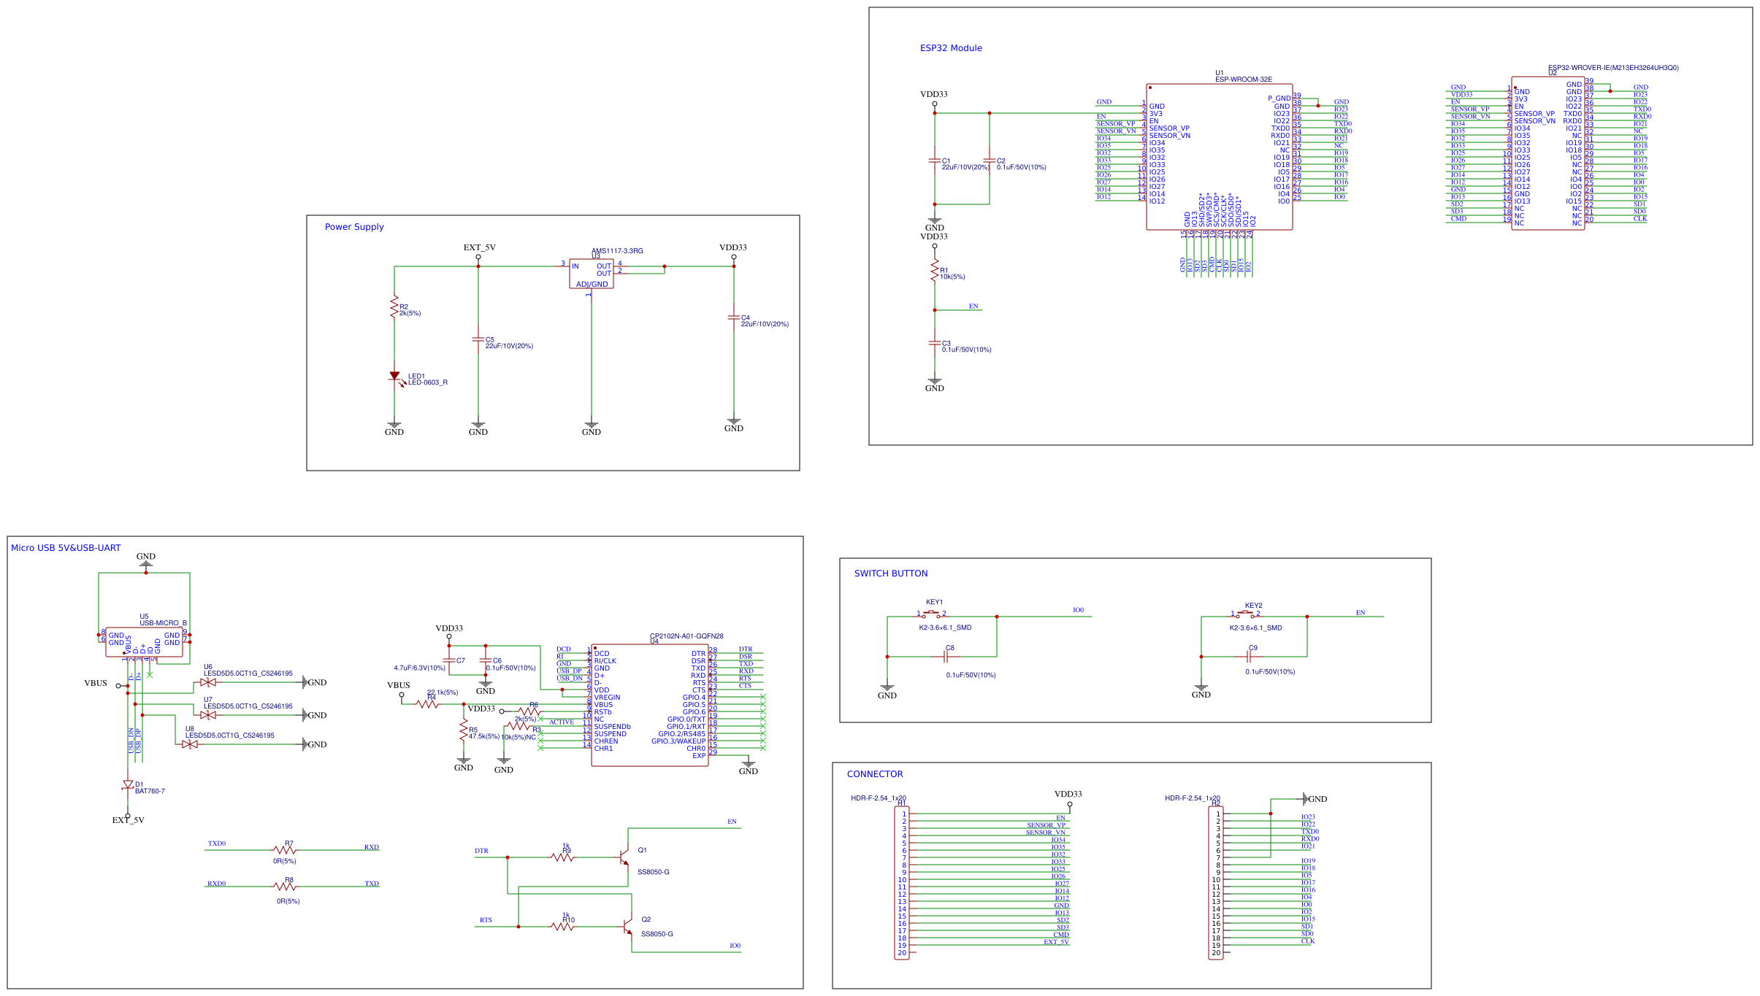Select the ESP32-WROVER-IE module U2 body

click(x=1548, y=153)
